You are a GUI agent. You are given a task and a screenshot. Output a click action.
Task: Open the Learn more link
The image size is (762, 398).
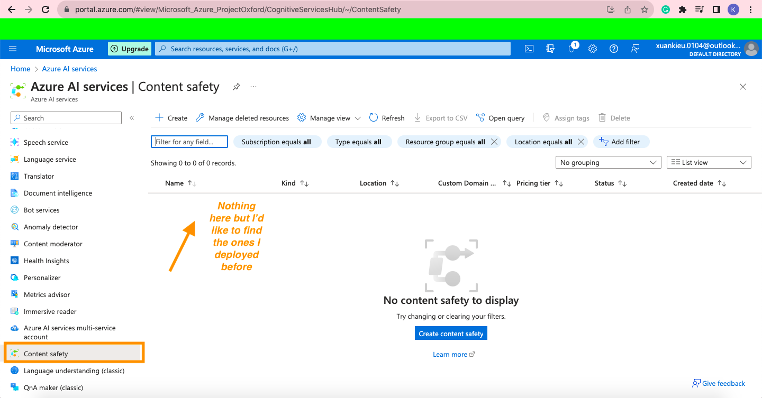(x=453, y=354)
